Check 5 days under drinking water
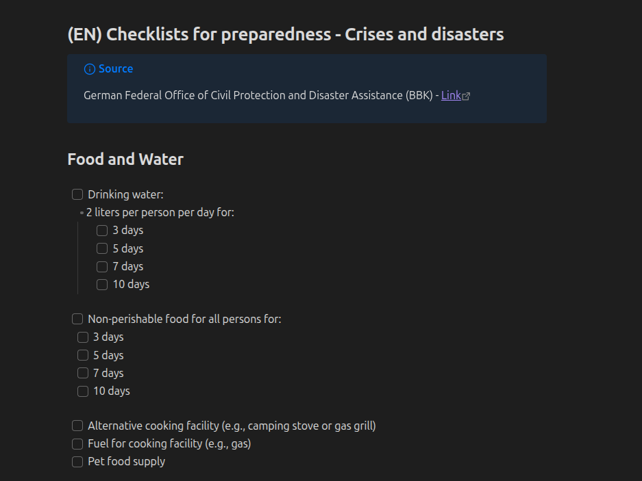This screenshot has height=481, width=642. coord(101,248)
